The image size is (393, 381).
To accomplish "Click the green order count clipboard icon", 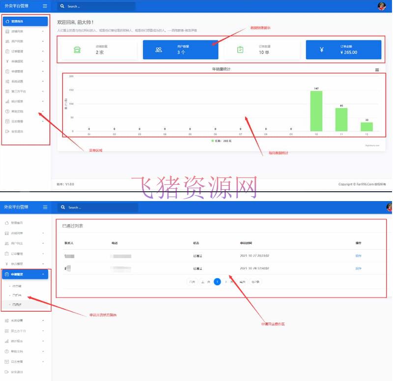I will tap(240, 50).
